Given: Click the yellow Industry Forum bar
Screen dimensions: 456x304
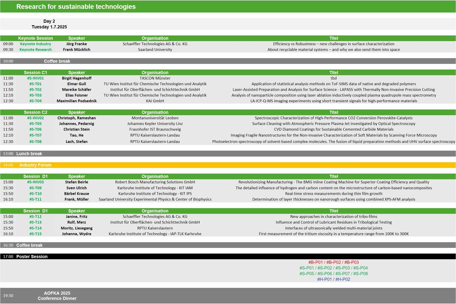Looking at the screenshot, I should (x=228, y=165).
